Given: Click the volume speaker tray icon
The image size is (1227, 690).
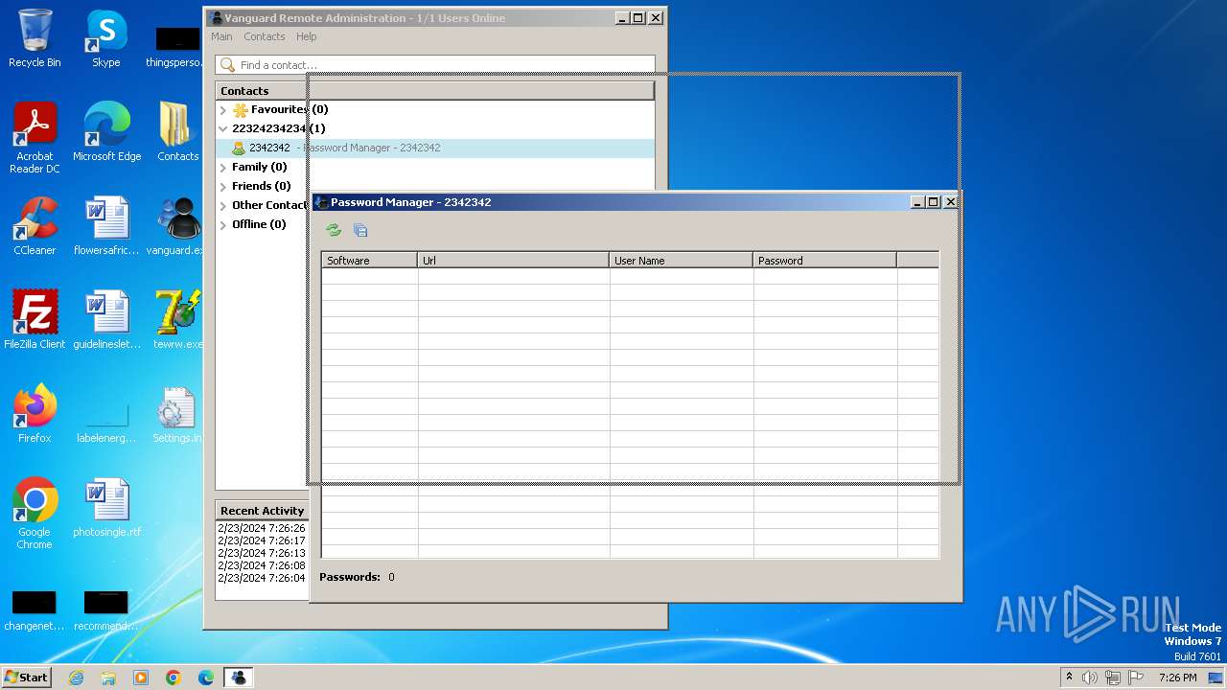Looking at the screenshot, I should coord(1090,678).
